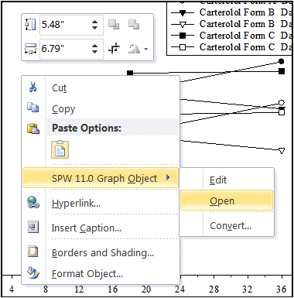Click filled square legend entry Carterolol Form C

pyautogui.click(x=231, y=36)
